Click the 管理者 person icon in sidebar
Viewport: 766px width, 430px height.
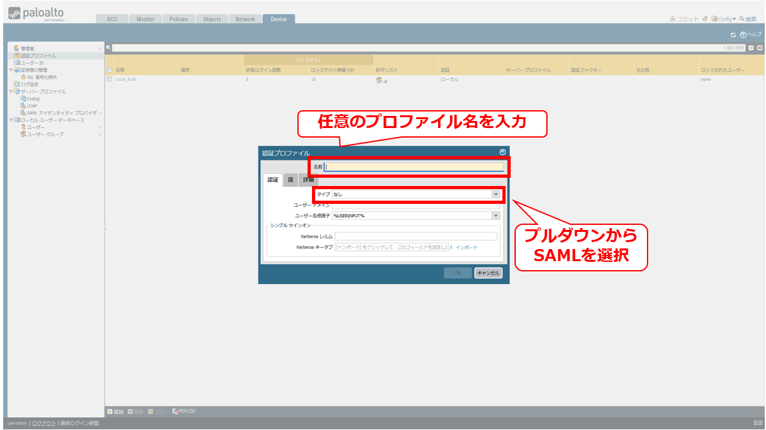[17, 48]
